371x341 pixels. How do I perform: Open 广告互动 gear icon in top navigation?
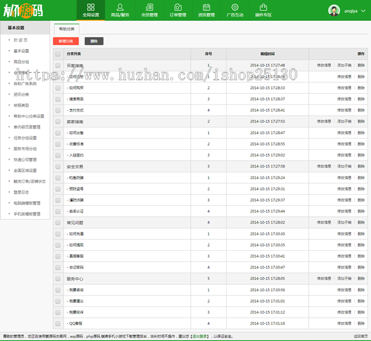click(236, 7)
